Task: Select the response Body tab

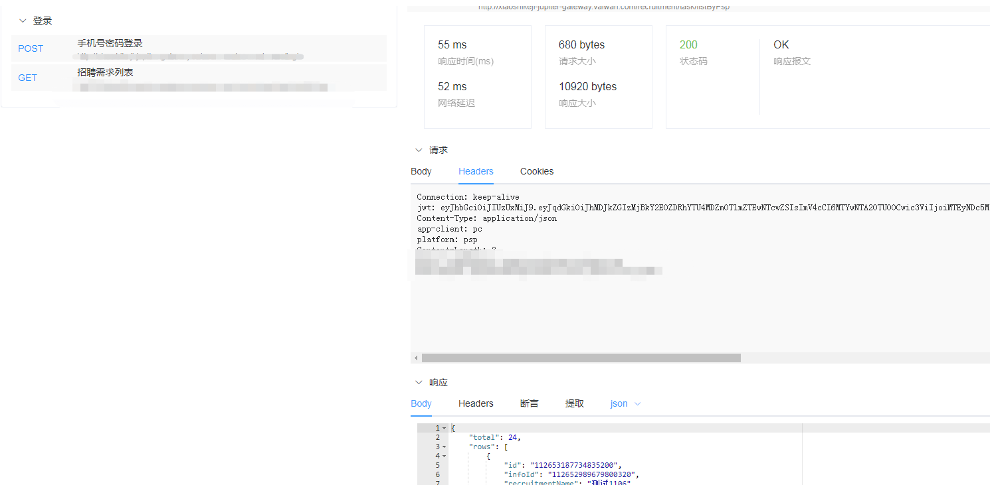Action: pyautogui.click(x=421, y=403)
